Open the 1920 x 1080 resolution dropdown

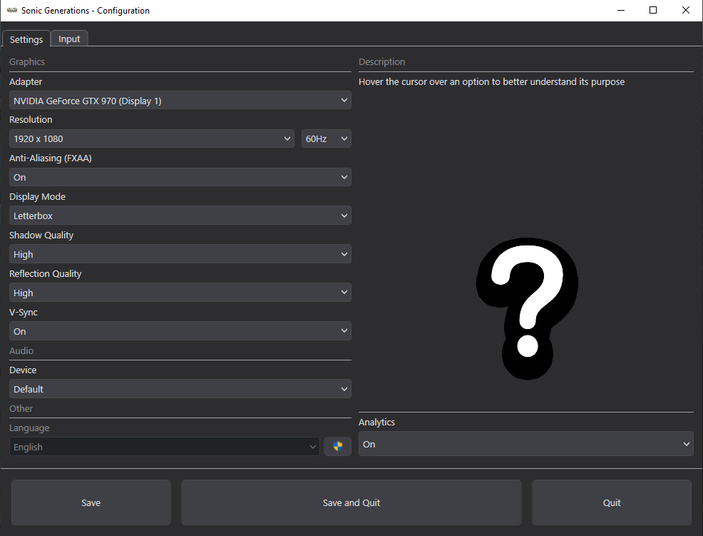[x=152, y=138]
